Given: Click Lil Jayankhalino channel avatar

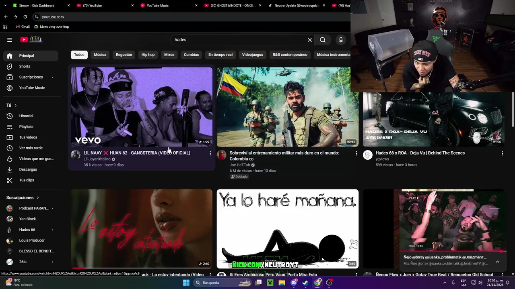Looking at the screenshot, I should (x=76, y=155).
